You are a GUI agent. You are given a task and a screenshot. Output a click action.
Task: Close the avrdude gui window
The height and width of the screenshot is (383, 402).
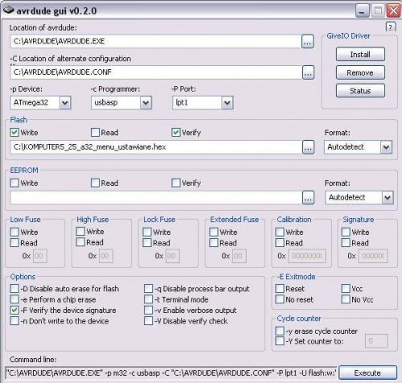[393, 10]
